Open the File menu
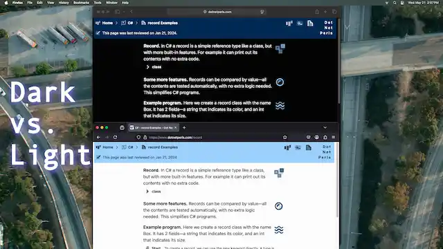The image size is (443, 249). point(30,3)
